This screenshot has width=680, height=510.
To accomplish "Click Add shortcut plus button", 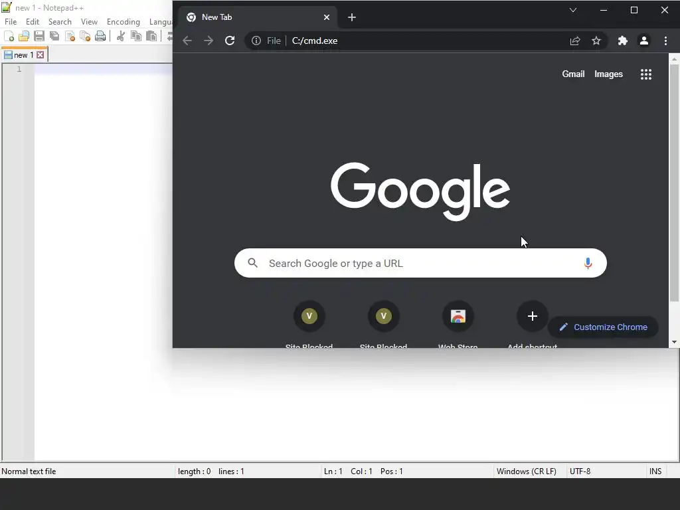I will click(533, 316).
